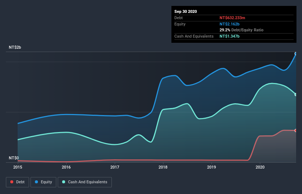302x194 pixels.
Task: Click the Cash And Equivalents endpoint marker
Action: tap(296, 94)
